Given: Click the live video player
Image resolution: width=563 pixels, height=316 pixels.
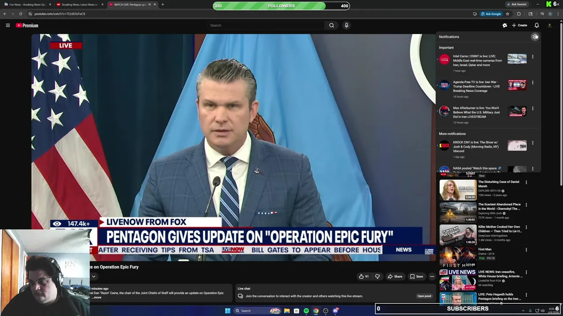Looking at the screenshot, I should pos(233,147).
